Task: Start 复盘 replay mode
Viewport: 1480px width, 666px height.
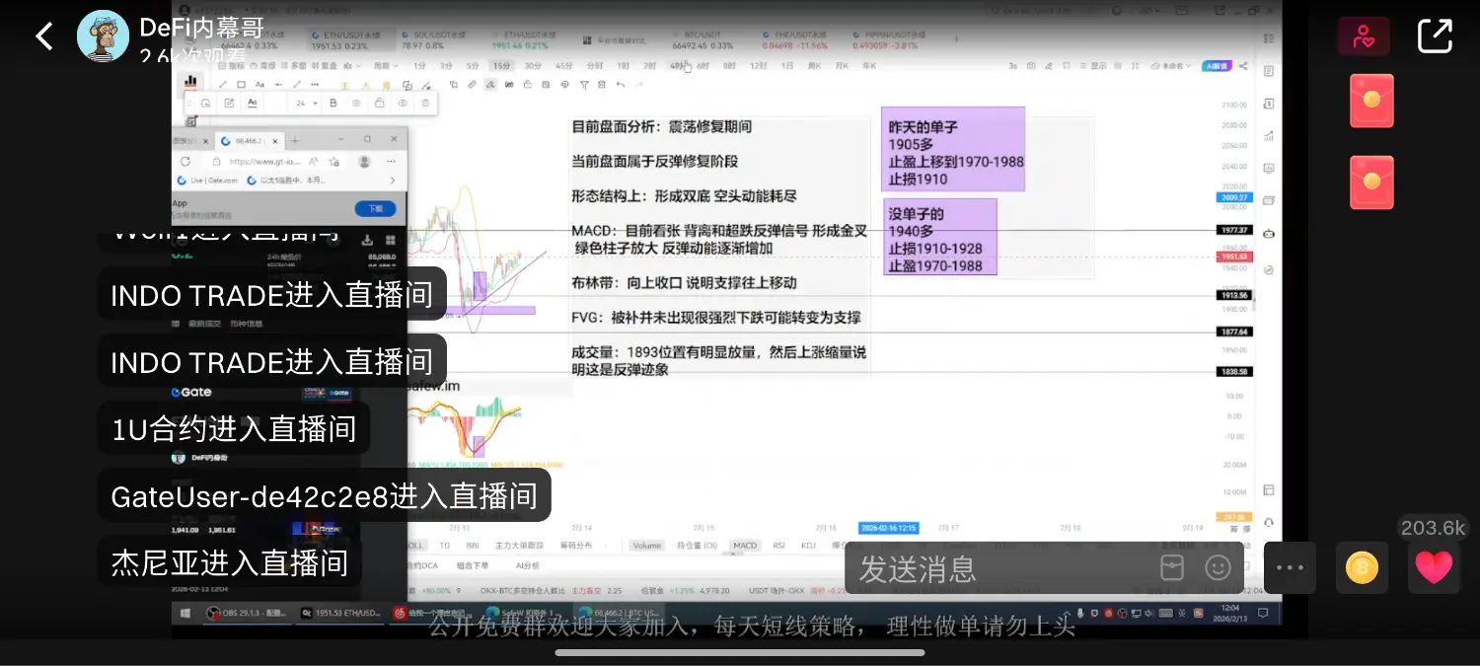Action: click(x=324, y=66)
